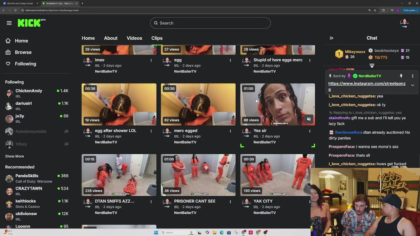Switch to the Videos tab
The image size is (420, 236).
point(135,38)
